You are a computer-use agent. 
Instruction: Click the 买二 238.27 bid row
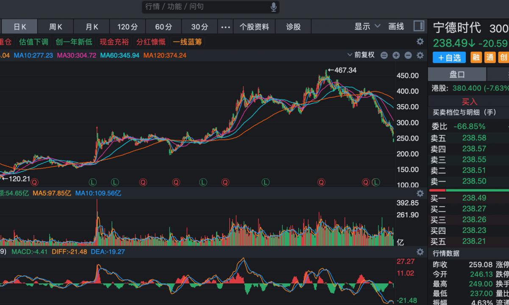(x=469, y=209)
